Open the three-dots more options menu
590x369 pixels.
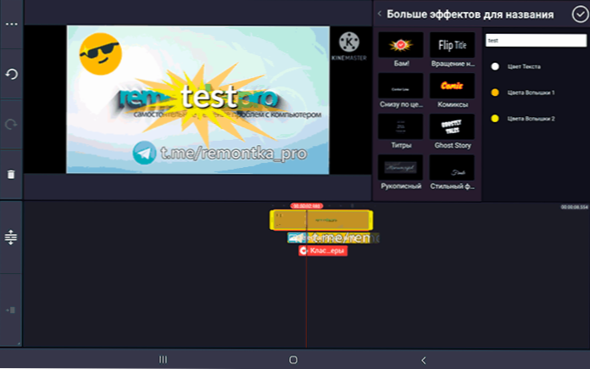[x=11, y=24]
